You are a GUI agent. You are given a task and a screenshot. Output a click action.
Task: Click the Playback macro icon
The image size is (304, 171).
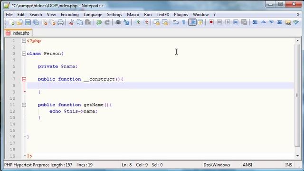pyautogui.click(x=228, y=22)
